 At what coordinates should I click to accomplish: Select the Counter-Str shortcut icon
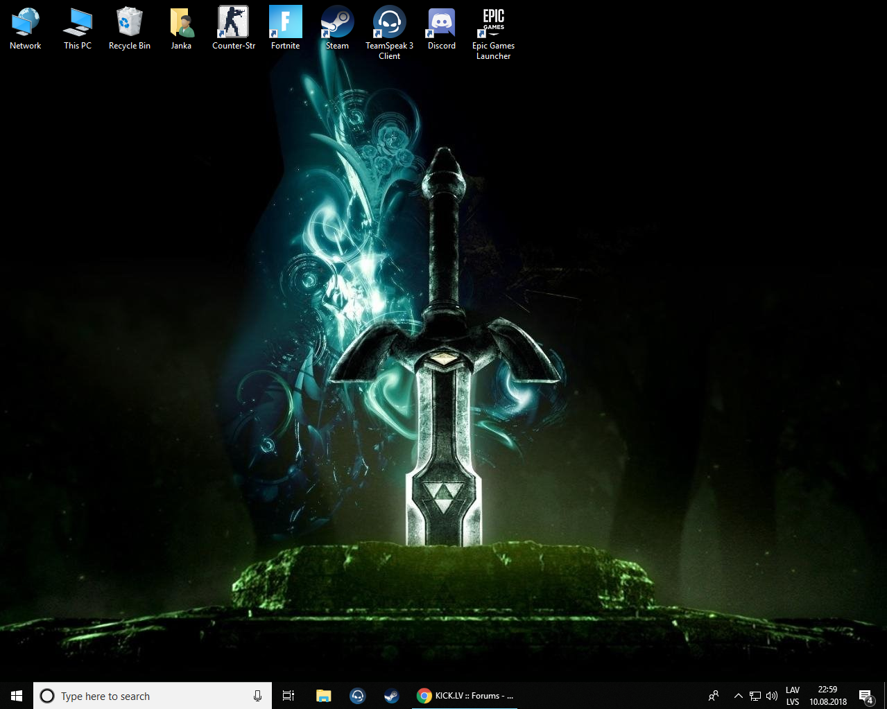234,28
